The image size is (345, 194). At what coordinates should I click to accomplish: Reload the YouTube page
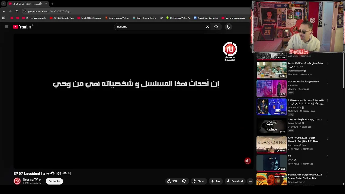[17, 11]
